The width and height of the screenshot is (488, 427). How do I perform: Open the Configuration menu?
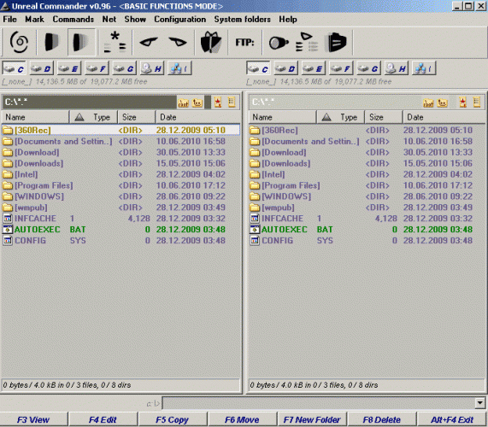[179, 20]
